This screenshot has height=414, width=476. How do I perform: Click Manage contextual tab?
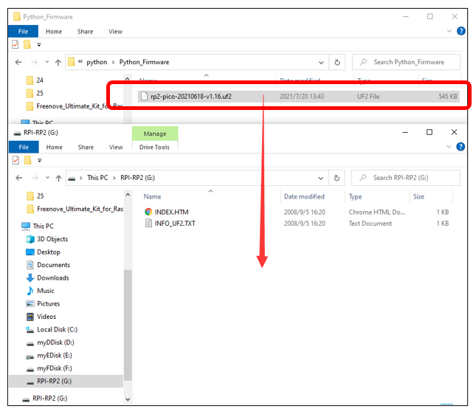coord(155,134)
